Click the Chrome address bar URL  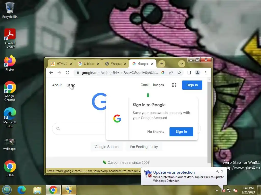[120, 73]
